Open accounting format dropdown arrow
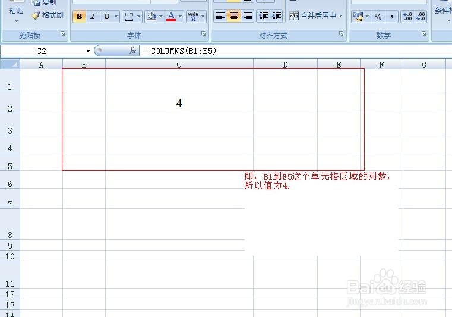Screen dimensions: 452x317 point(367,17)
